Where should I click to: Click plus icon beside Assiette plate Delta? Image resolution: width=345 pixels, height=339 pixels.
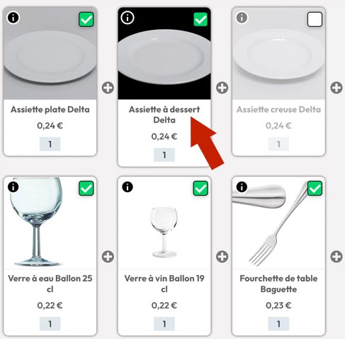pyautogui.click(x=108, y=88)
